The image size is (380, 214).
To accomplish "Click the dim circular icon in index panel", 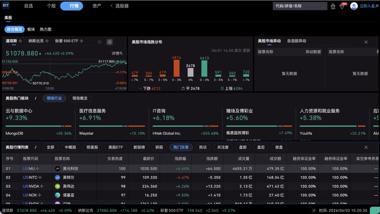I will [x=99, y=42].
